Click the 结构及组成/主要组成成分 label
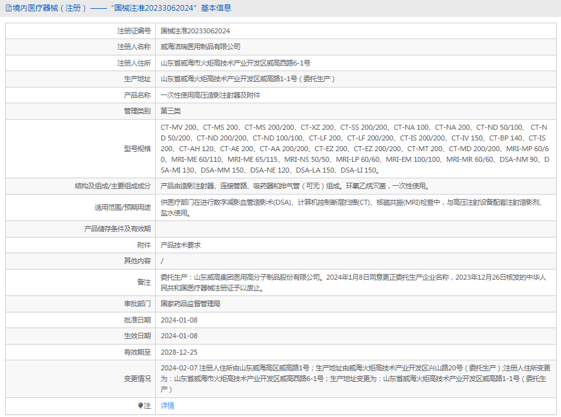This screenshot has height=417, width=561. click(x=113, y=186)
